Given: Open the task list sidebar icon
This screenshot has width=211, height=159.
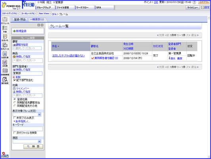Looking at the screenshot, I should [5, 29].
